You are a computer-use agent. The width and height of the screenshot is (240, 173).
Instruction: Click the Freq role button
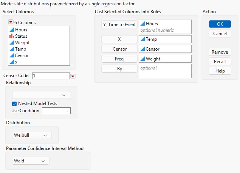click(119, 59)
